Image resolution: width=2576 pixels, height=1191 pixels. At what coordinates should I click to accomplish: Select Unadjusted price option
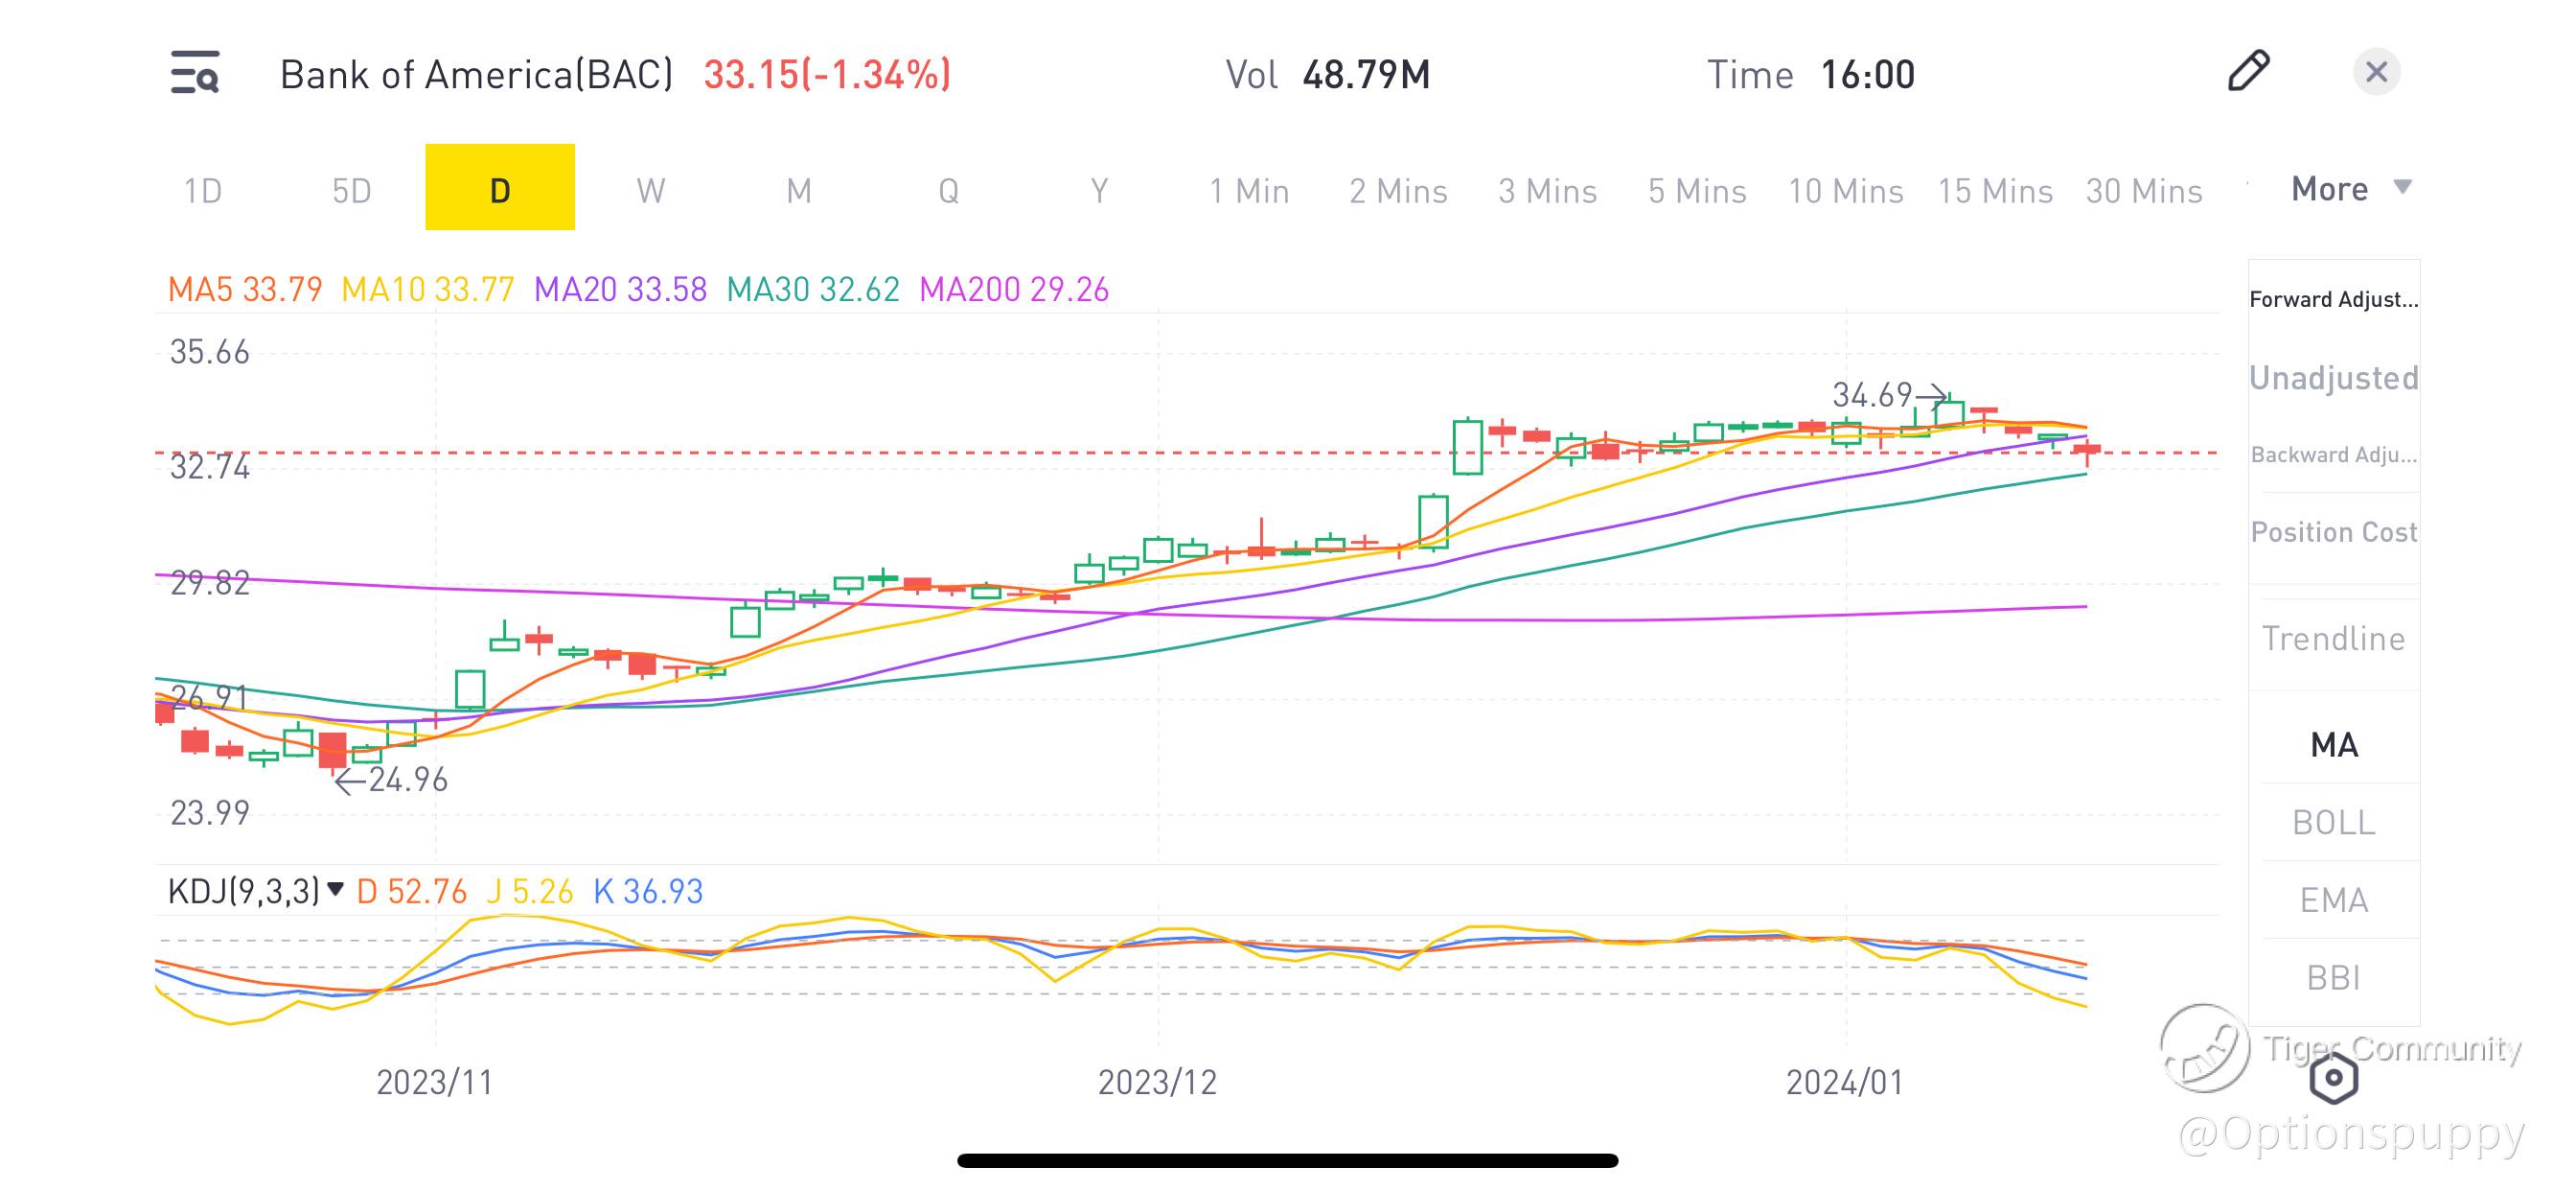(x=2333, y=377)
